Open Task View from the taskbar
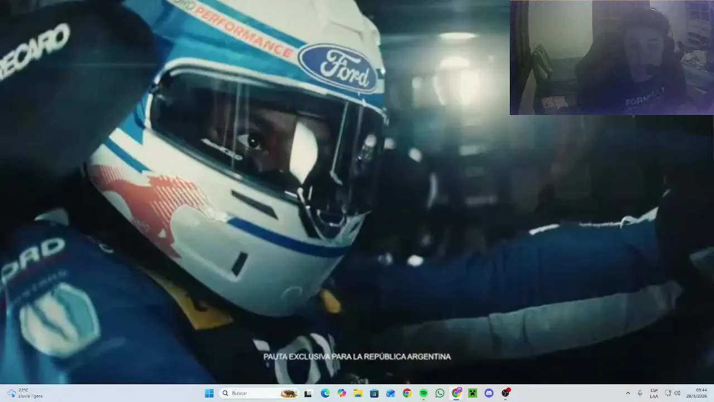This screenshot has height=402, width=714. [308, 393]
